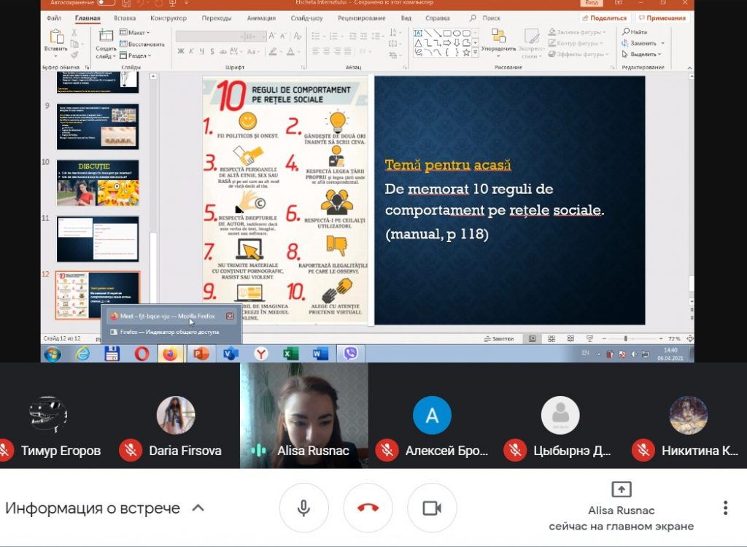
Task: Mute microphone in Meet call controls
Action: point(303,508)
